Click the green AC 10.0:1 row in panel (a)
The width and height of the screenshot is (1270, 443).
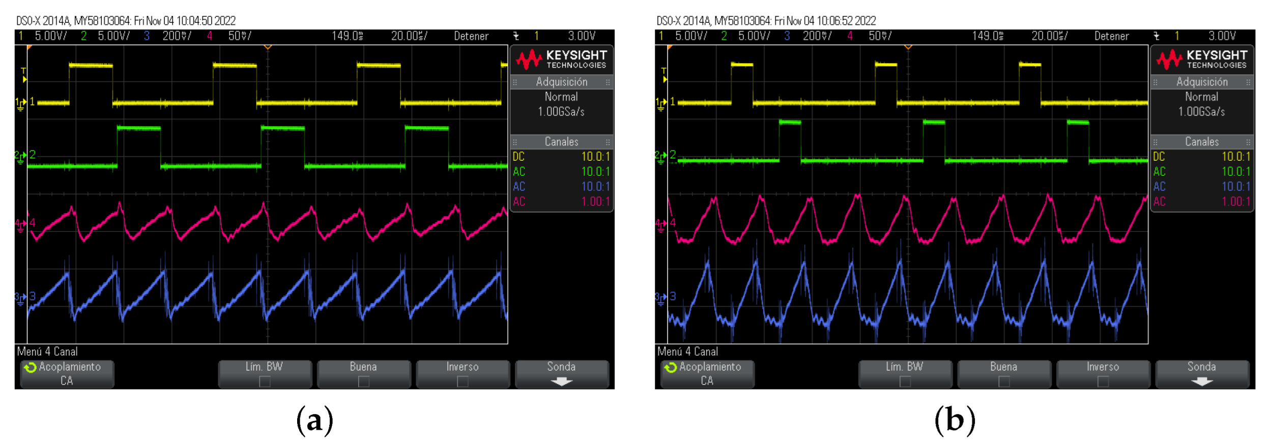point(561,172)
